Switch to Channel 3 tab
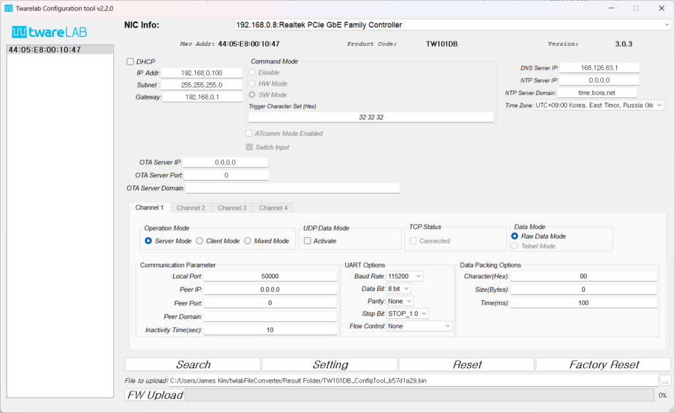Image resolution: width=675 pixels, height=413 pixels. coord(232,207)
